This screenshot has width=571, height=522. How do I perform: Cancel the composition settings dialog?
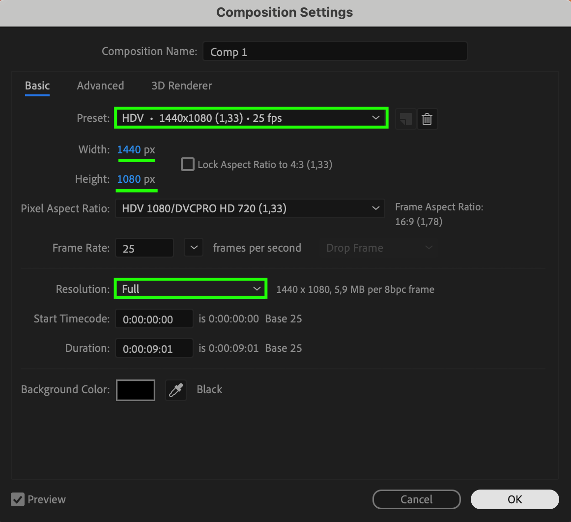[x=416, y=499]
